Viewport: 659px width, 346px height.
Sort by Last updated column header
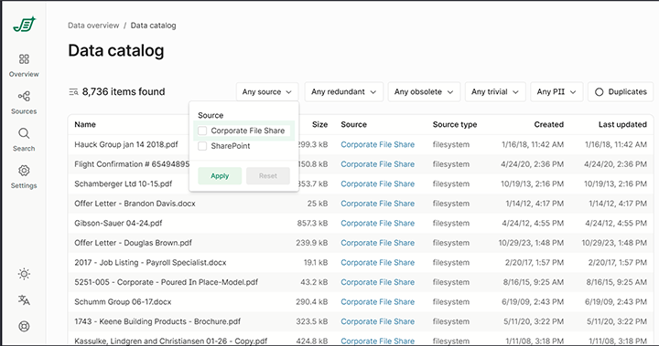coord(622,124)
